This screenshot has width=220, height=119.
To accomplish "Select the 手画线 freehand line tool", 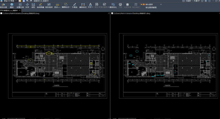I will point(74,5).
